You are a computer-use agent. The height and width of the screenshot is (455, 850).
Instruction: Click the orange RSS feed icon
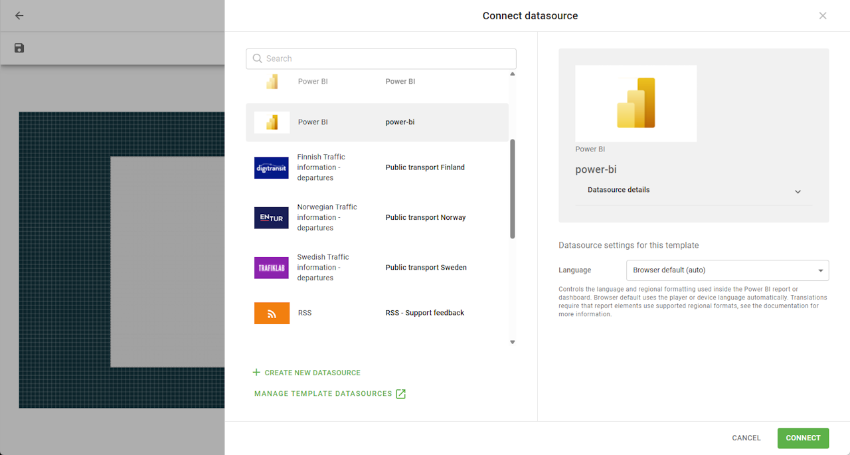coord(272,313)
